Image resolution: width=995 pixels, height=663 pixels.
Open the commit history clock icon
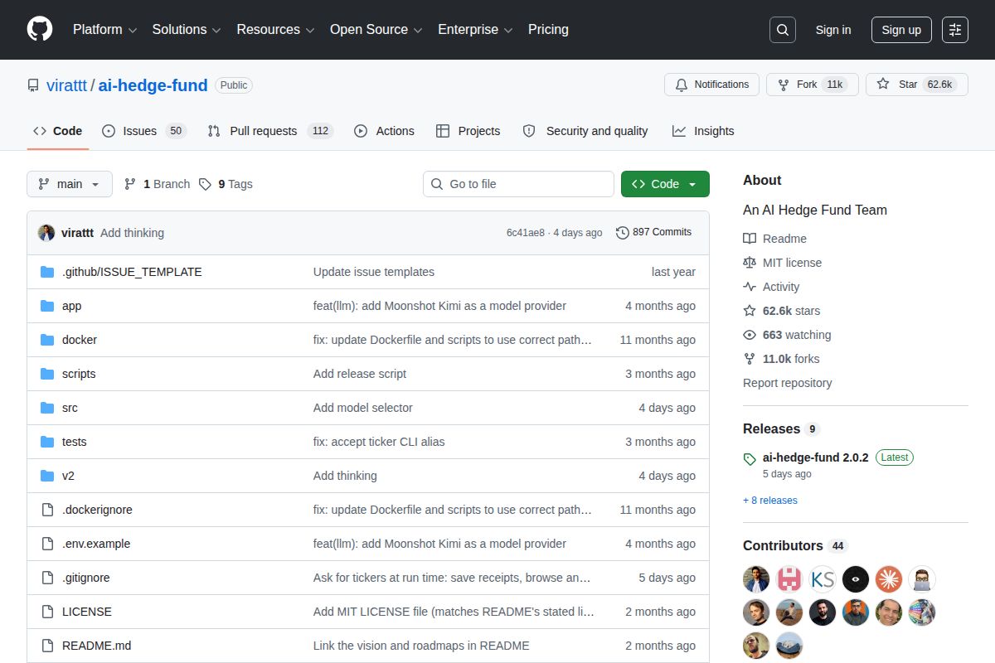click(x=623, y=233)
